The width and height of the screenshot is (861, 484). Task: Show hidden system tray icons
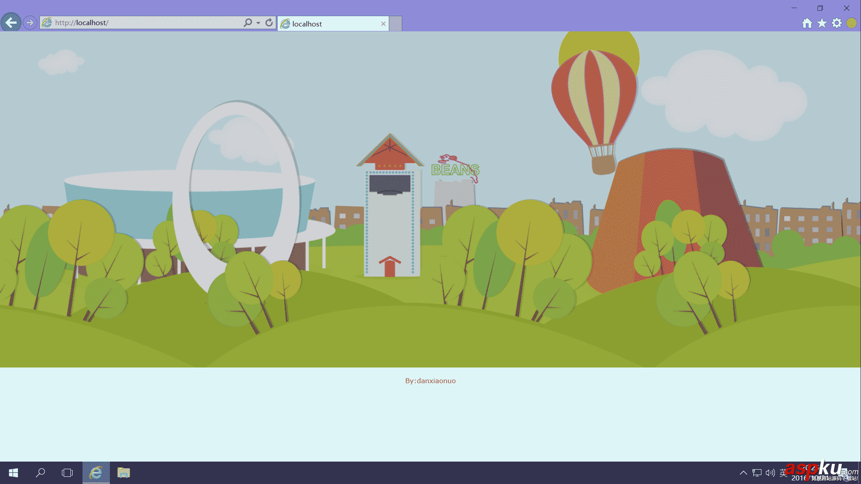(x=743, y=473)
